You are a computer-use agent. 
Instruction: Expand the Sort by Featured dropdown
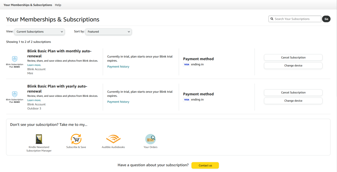[108, 32]
